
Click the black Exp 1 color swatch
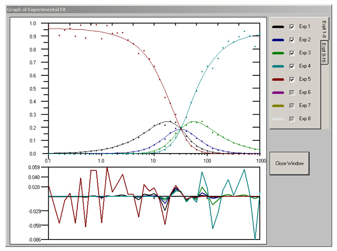(278, 27)
